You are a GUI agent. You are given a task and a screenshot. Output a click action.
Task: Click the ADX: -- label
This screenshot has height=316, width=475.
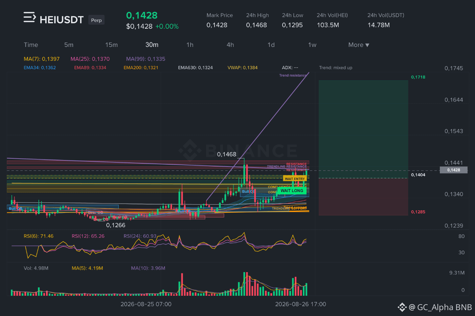pos(290,68)
